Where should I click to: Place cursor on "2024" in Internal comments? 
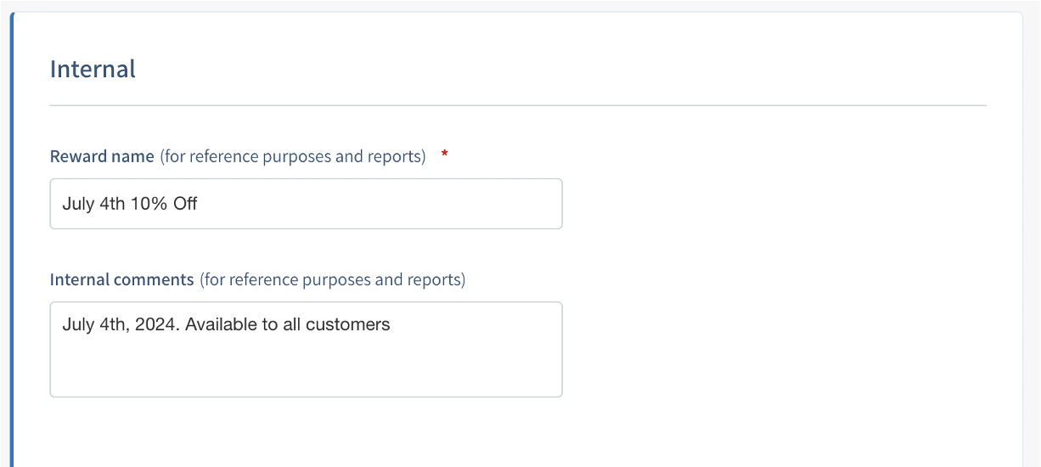pos(157,324)
